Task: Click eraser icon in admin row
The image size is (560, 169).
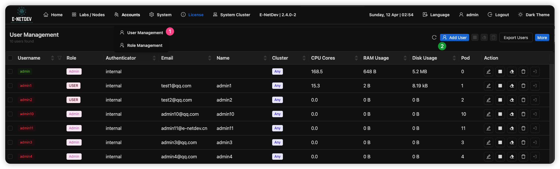Action: tap(512, 71)
